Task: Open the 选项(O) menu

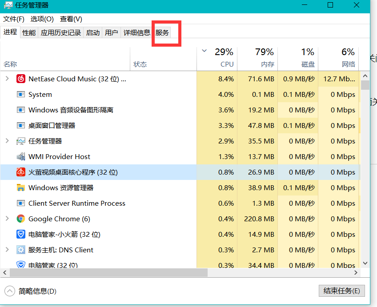Action: click(42, 19)
